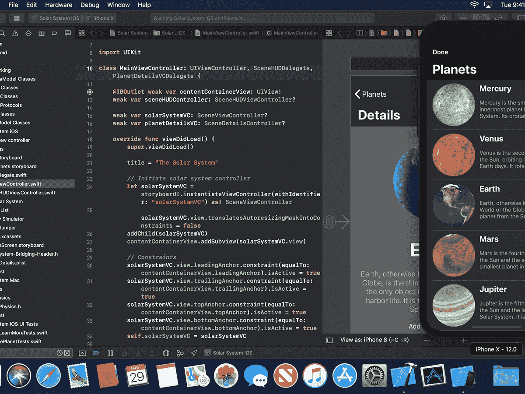525x394 pixels.
Task: Open the Edit menu
Action: [31, 5]
